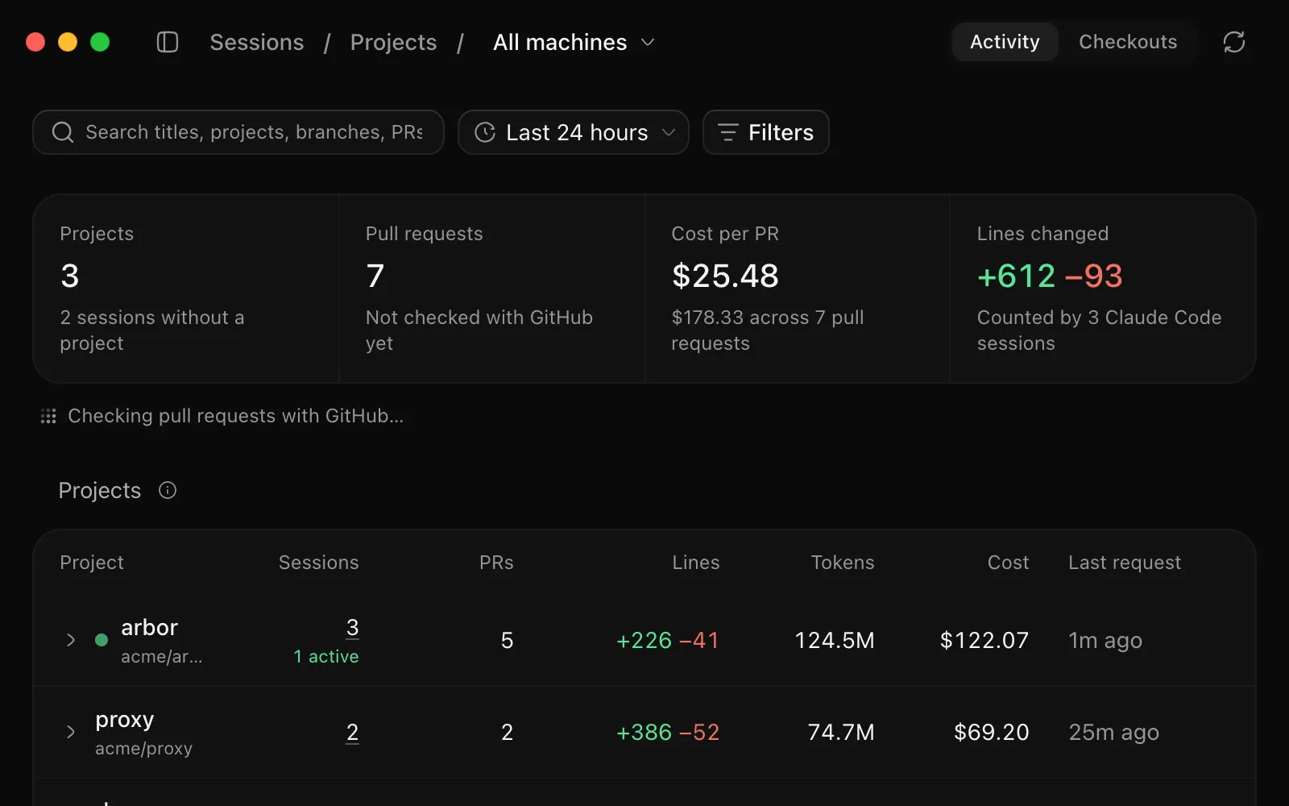Switch to the Checkouts tab
Viewport: 1289px width, 806px height.
coord(1128,42)
